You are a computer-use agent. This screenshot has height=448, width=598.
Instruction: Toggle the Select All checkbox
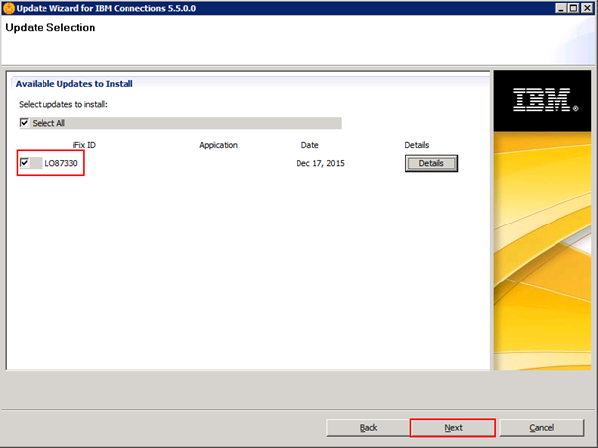[25, 123]
